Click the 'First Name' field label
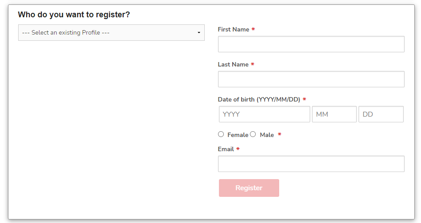Viewport: 421px width, 223px height. [x=234, y=29]
